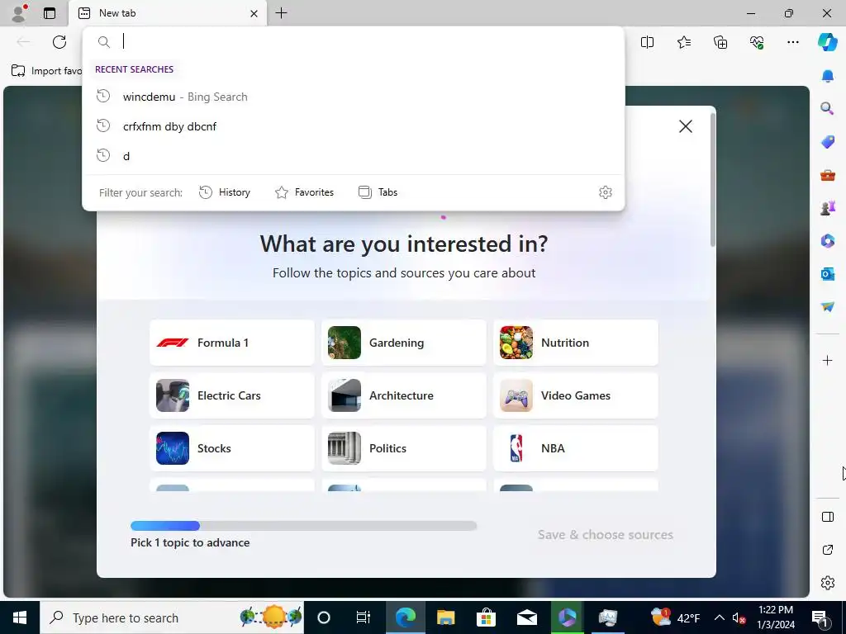Hide the sidebar panel icon

point(828,517)
